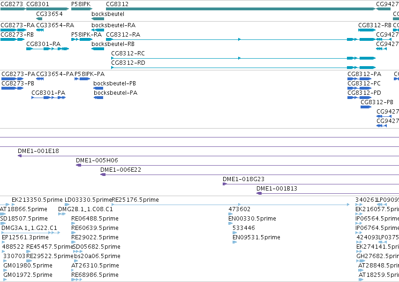This screenshot has width=399, height=282.
Task: Click the EN00330.5prime EST label
Action: coord(252,219)
